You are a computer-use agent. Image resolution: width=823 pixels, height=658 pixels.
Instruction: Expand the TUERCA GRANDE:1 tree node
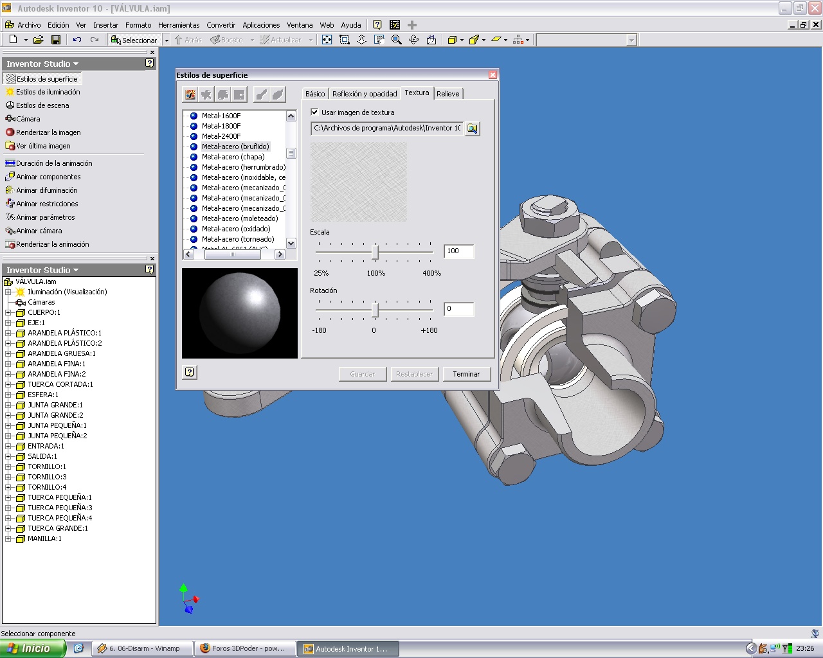click(x=8, y=528)
